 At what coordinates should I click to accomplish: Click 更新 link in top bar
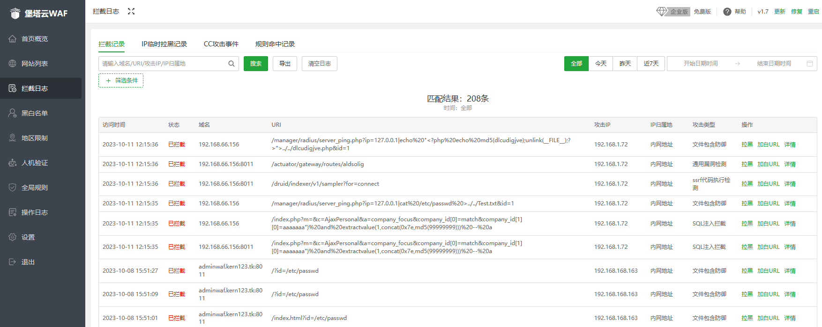[780, 12]
